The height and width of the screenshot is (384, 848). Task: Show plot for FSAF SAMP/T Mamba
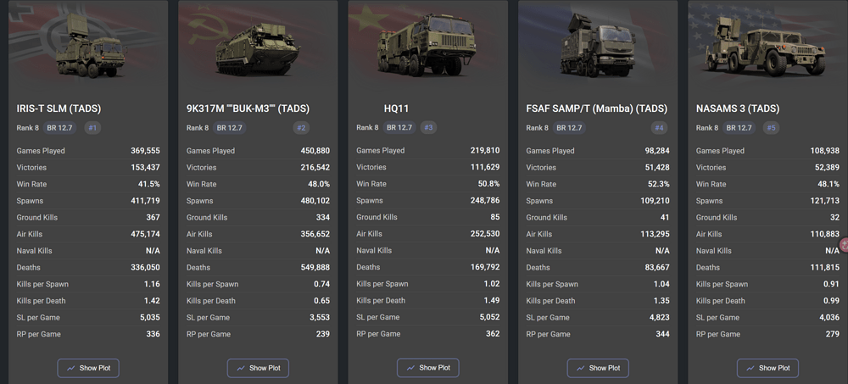[598, 368]
